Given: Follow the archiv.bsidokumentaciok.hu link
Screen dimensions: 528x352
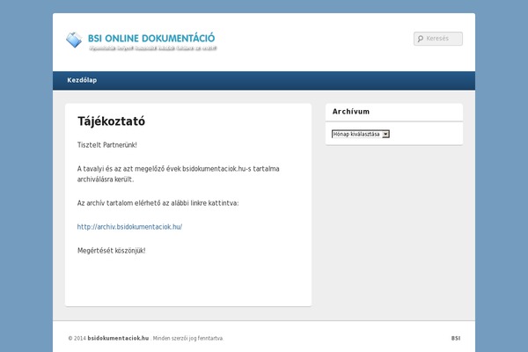Looking at the screenshot, I should pyautogui.click(x=129, y=227).
